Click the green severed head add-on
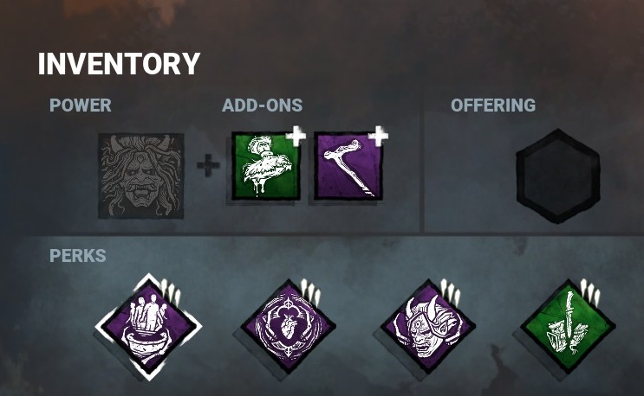Image resolution: width=644 pixels, height=396 pixels. pyautogui.click(x=266, y=165)
